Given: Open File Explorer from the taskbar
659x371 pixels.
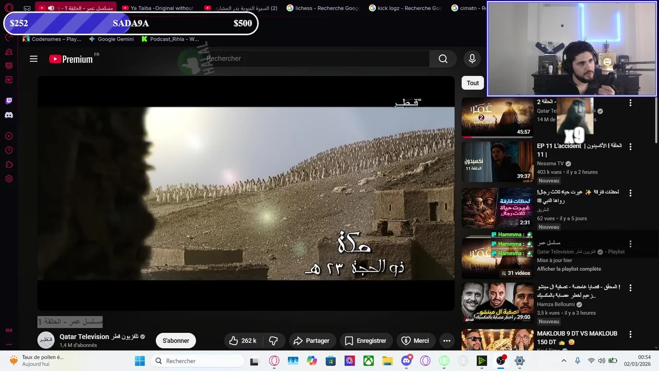Looking at the screenshot, I should pos(387,361).
